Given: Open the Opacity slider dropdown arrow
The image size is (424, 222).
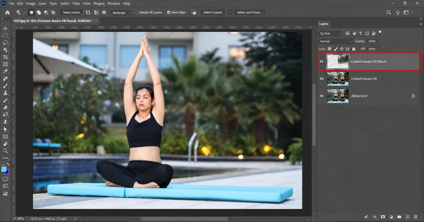Looking at the screenshot, I should tap(379, 41).
